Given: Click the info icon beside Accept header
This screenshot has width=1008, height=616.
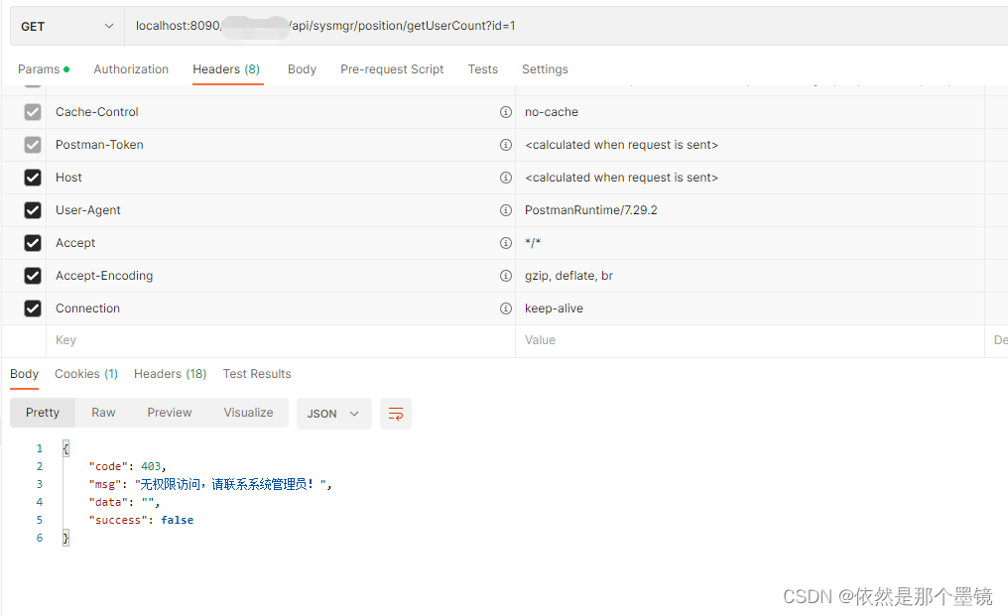Looking at the screenshot, I should [x=506, y=243].
